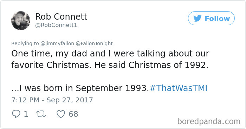
Task: Like the tweet with the heart icon
Action: click(61, 114)
